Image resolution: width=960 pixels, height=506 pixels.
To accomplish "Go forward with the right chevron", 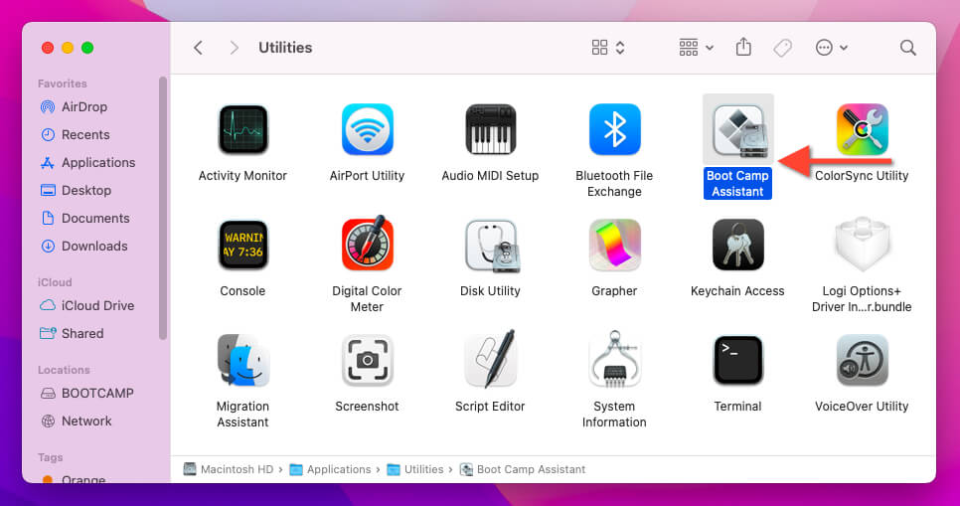I will coord(234,48).
